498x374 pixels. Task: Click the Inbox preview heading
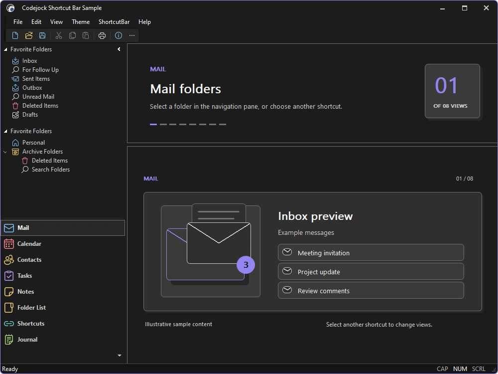tap(315, 216)
